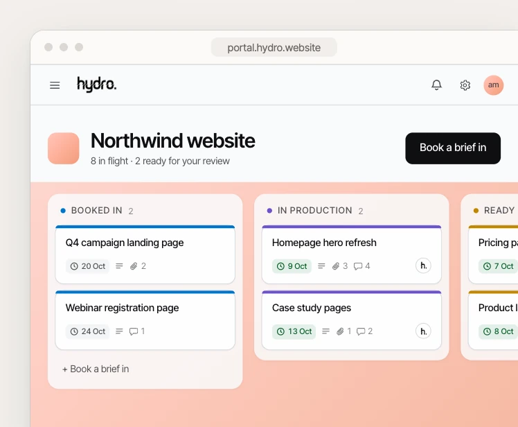
Task: Click + Book a brief in link
Action: tap(96, 369)
